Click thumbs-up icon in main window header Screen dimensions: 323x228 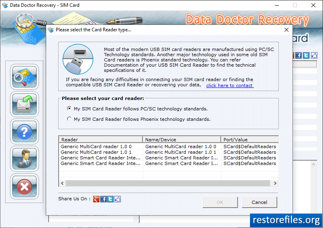[x=314, y=55]
